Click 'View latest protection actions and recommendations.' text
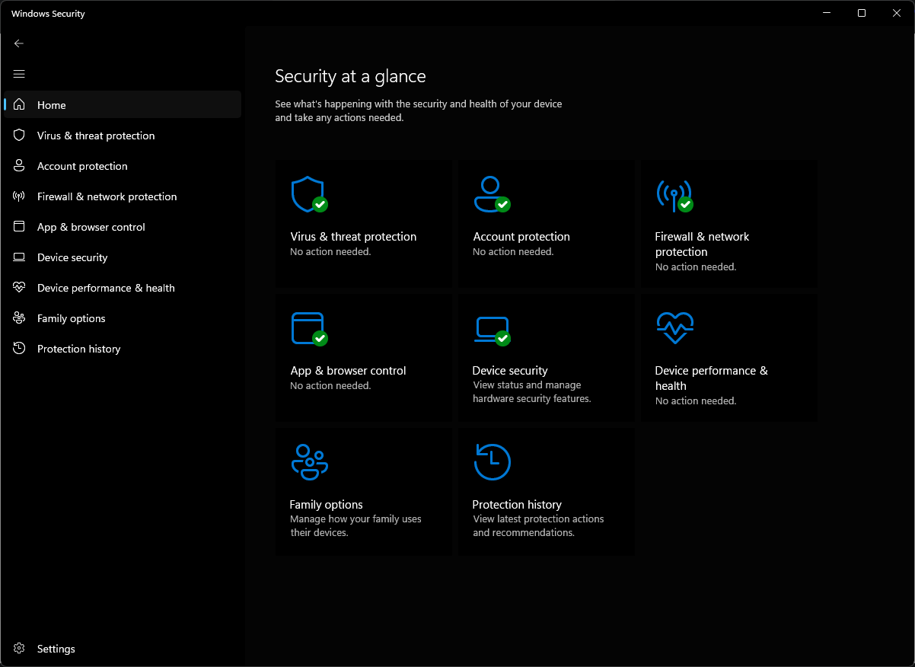Screen dimensions: 915x667 pos(538,526)
